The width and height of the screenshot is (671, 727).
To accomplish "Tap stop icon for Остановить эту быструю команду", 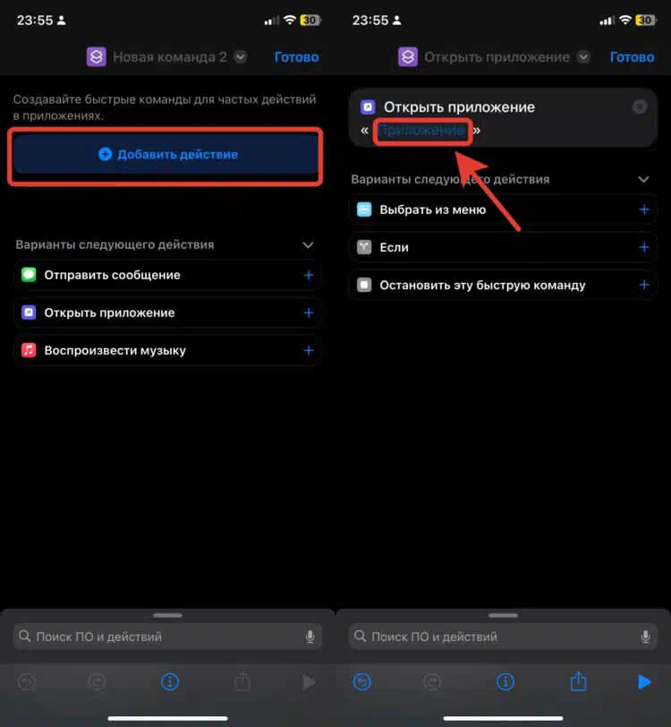I will tap(364, 285).
